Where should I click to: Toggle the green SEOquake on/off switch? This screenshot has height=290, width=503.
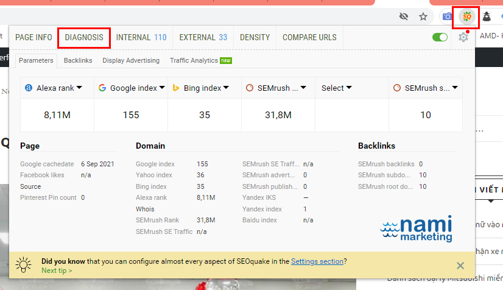click(440, 37)
